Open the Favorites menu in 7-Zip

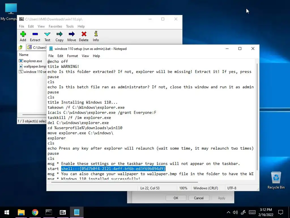55,26
